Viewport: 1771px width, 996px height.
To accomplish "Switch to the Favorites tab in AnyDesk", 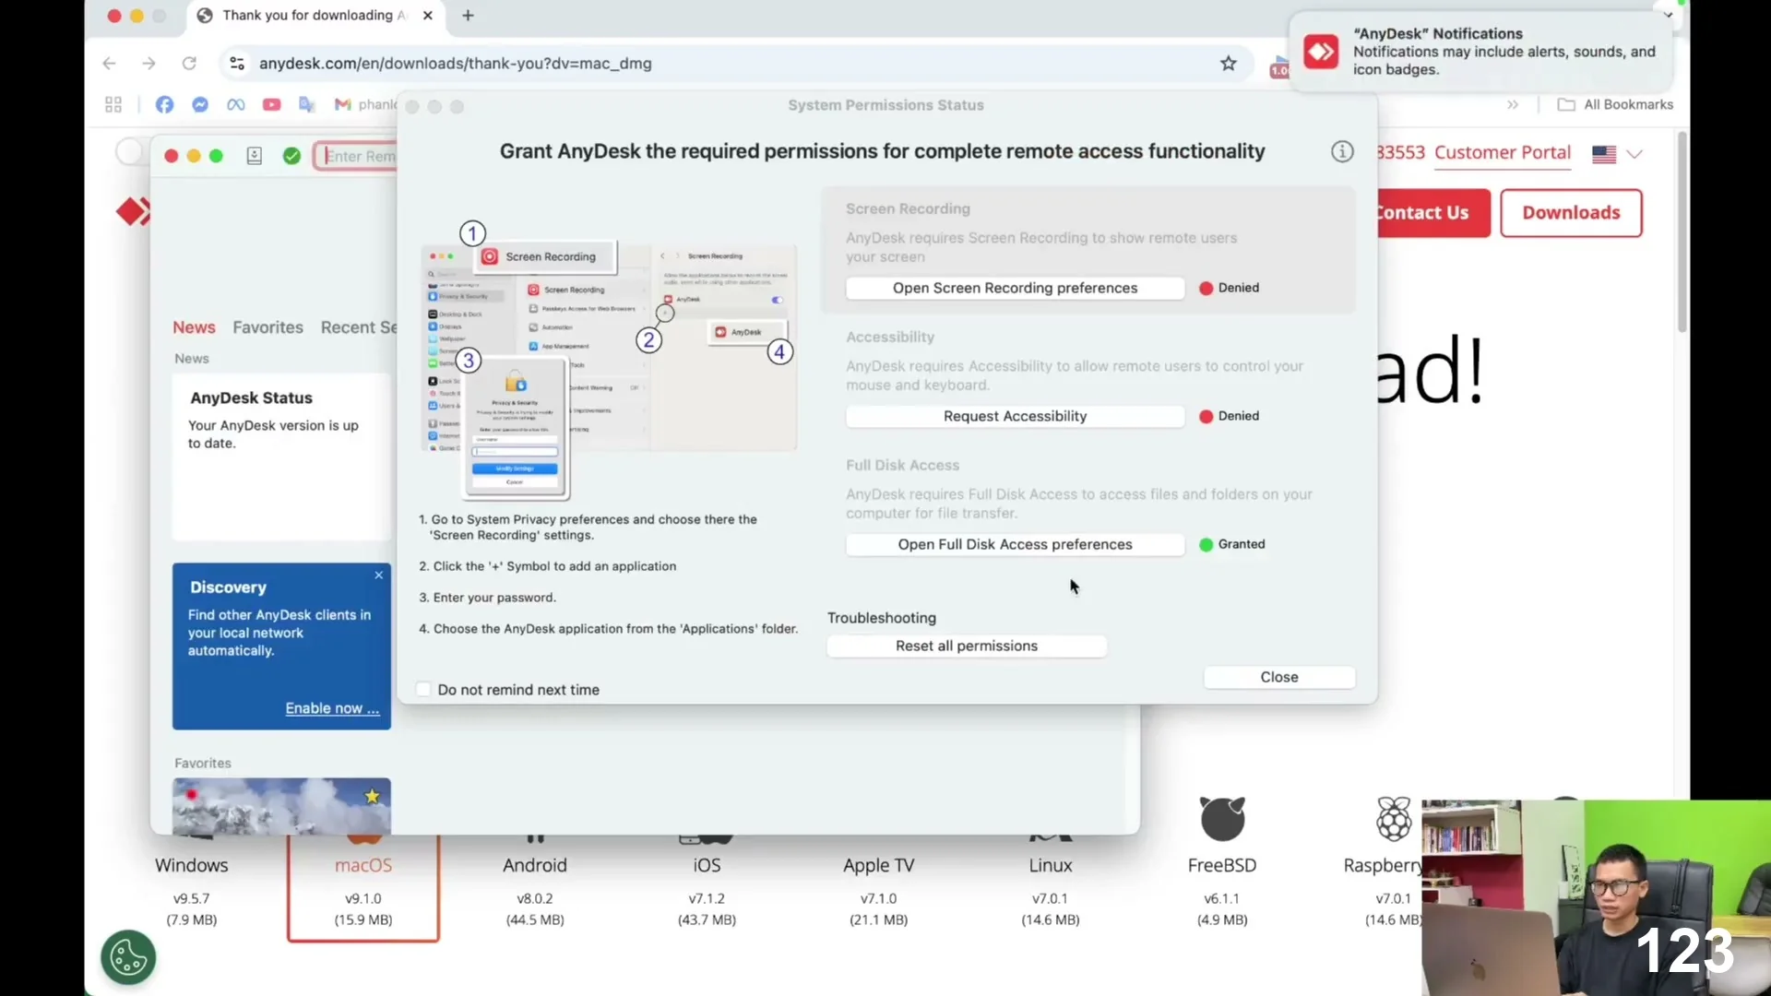I will click(x=267, y=327).
